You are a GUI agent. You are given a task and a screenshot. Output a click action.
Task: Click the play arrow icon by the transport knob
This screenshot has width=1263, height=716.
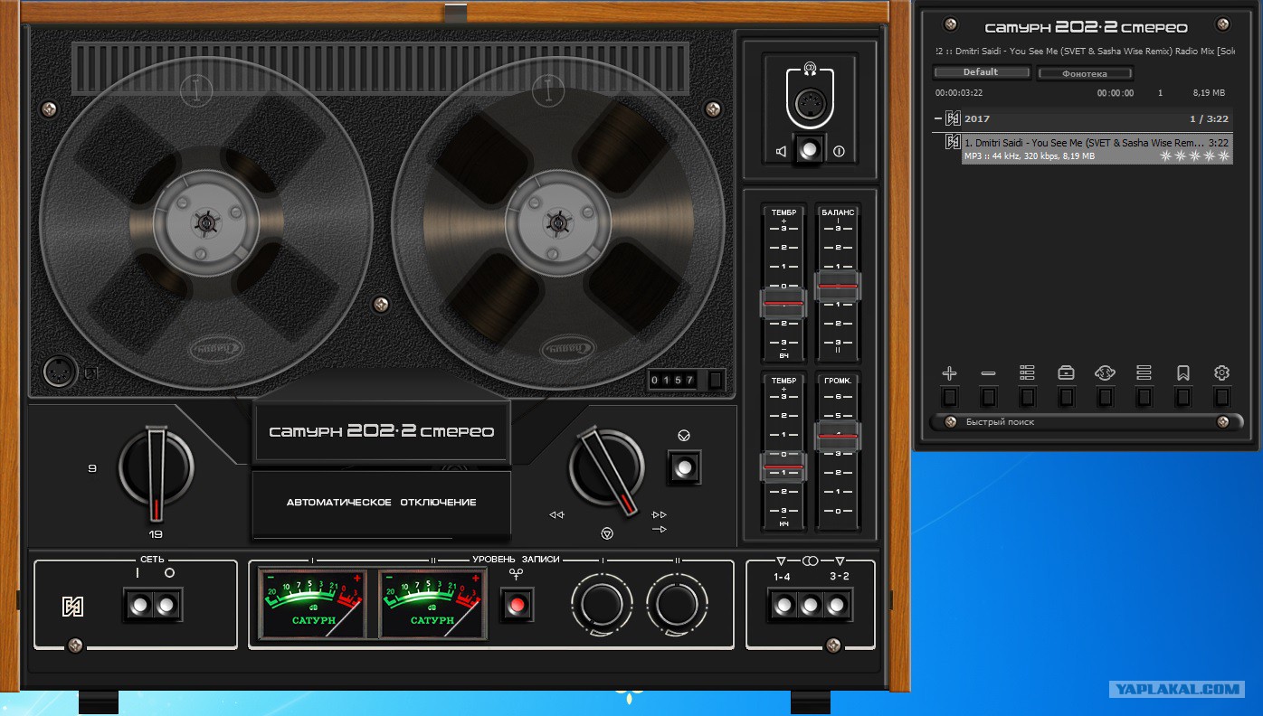[x=660, y=529]
